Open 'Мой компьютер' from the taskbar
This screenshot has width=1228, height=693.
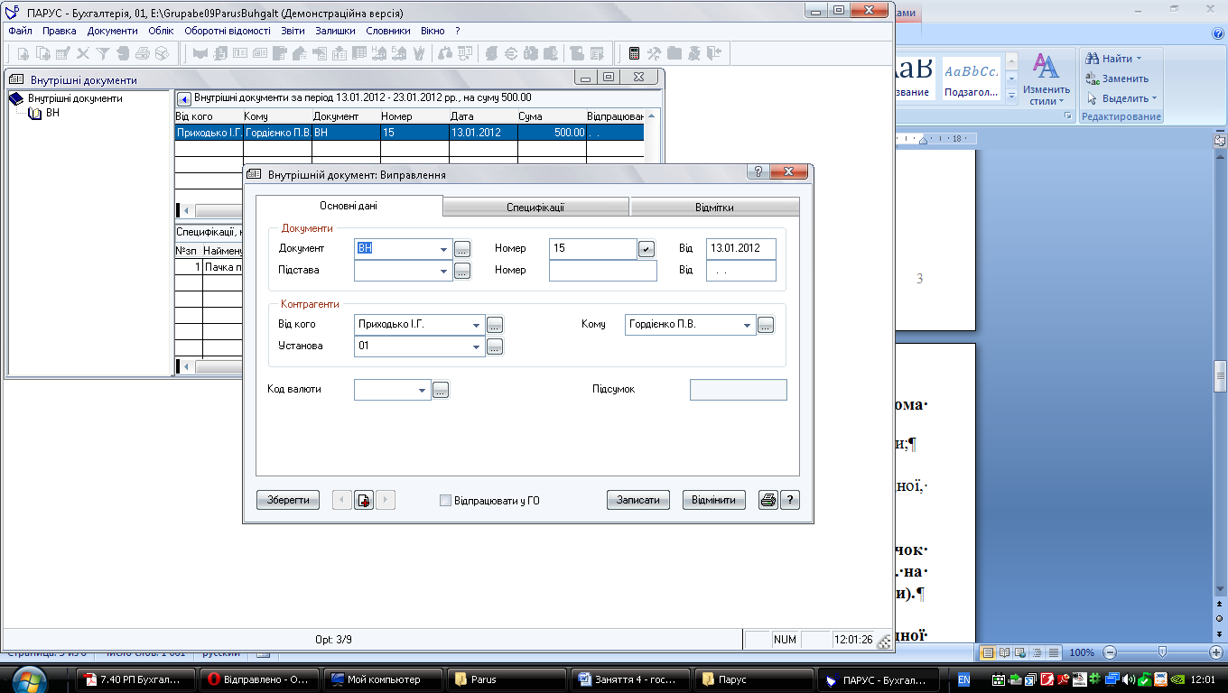(385, 679)
